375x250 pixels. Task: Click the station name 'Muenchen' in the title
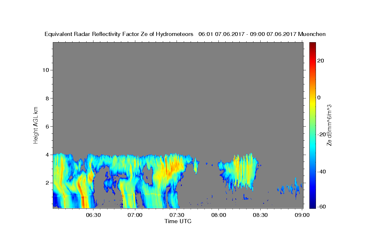[312, 34]
